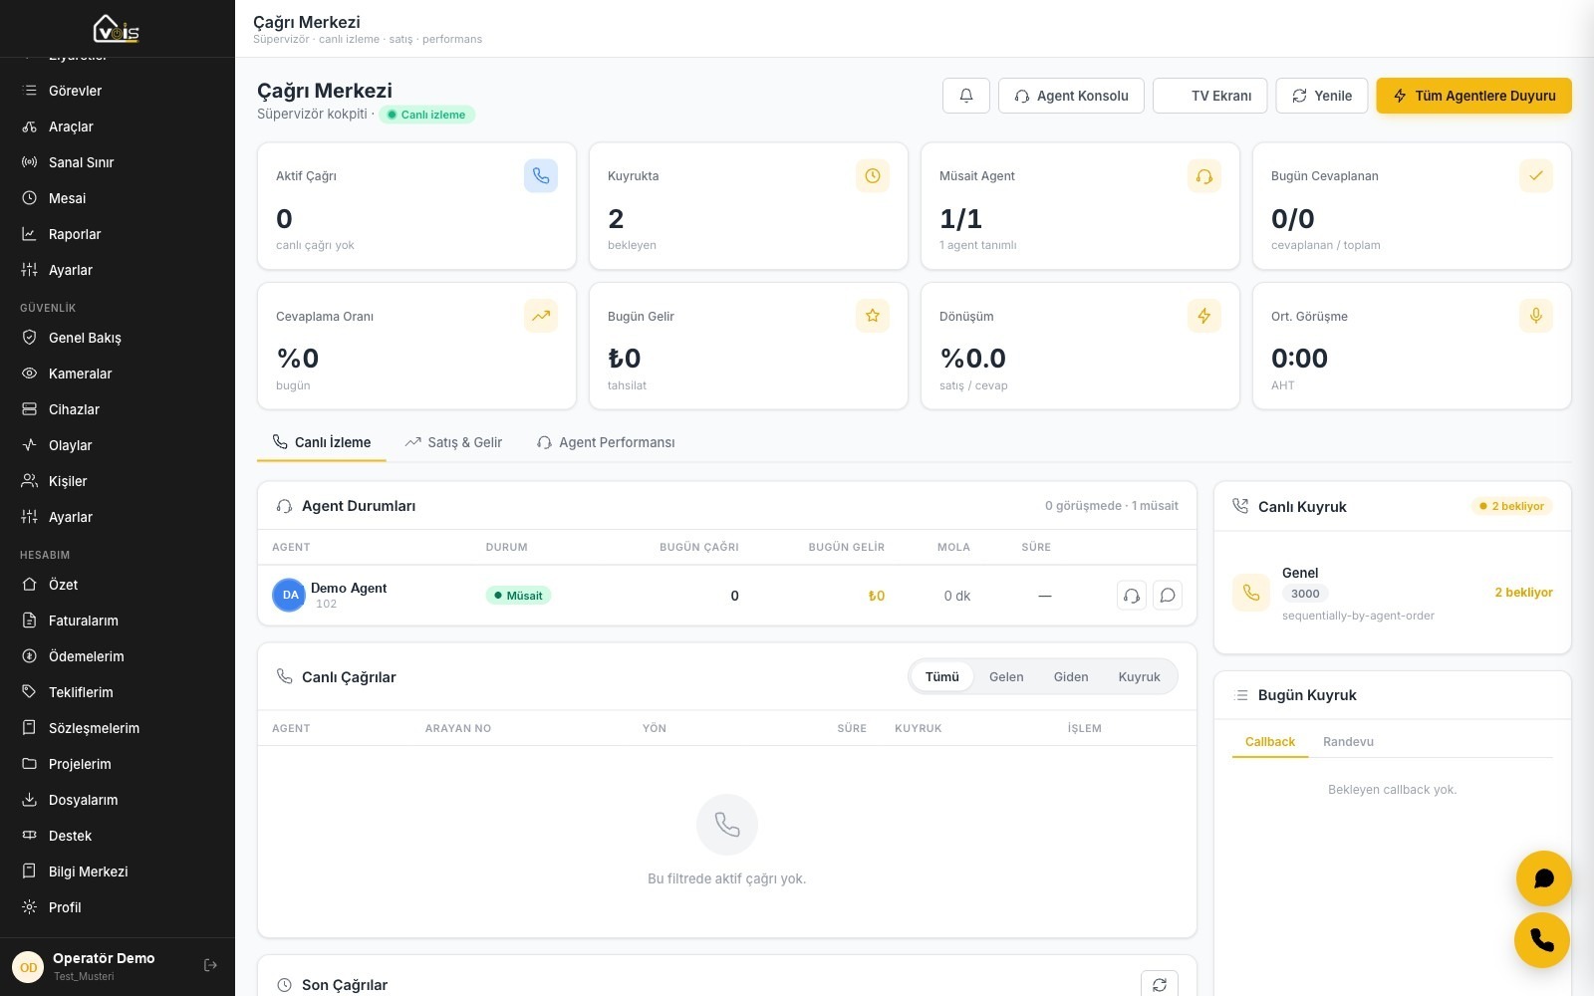The width and height of the screenshot is (1594, 996).
Task: Open Olaylar in the sidebar
Action: [118, 445]
